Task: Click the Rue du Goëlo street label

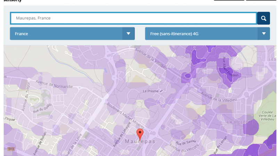Action: tap(42, 108)
